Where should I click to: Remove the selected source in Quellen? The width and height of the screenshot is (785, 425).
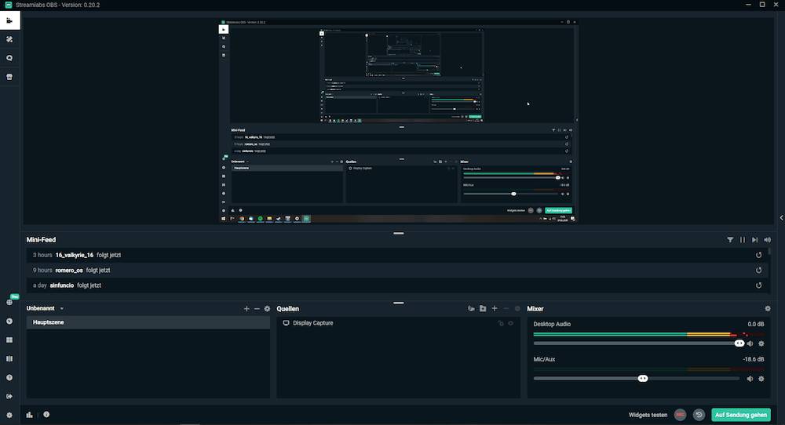(x=506, y=309)
